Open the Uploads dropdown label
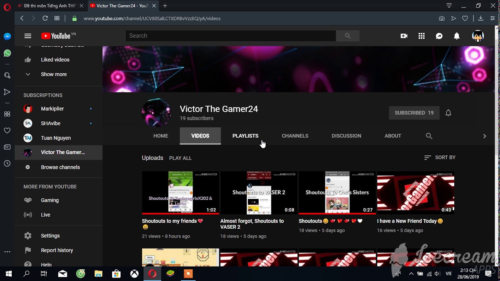Screen dimensions: 500x281 (152, 158)
